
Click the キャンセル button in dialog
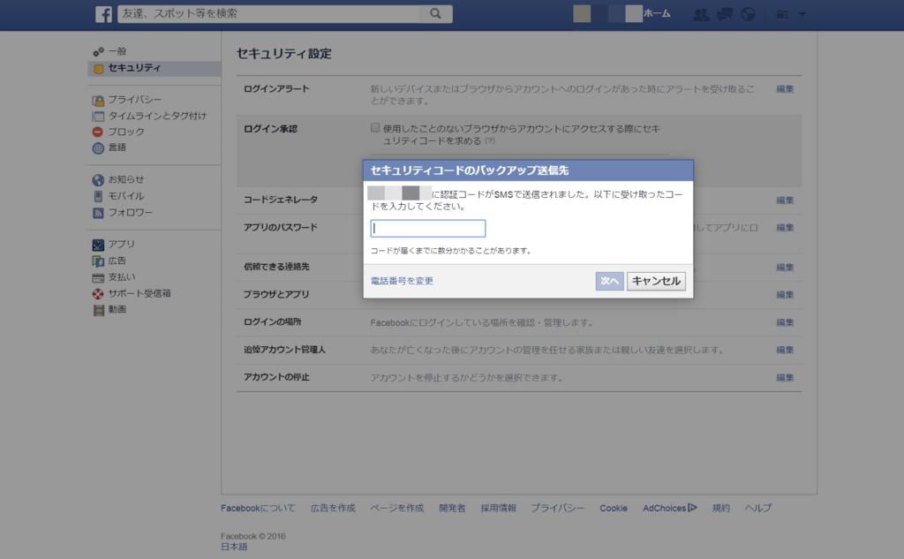click(656, 281)
